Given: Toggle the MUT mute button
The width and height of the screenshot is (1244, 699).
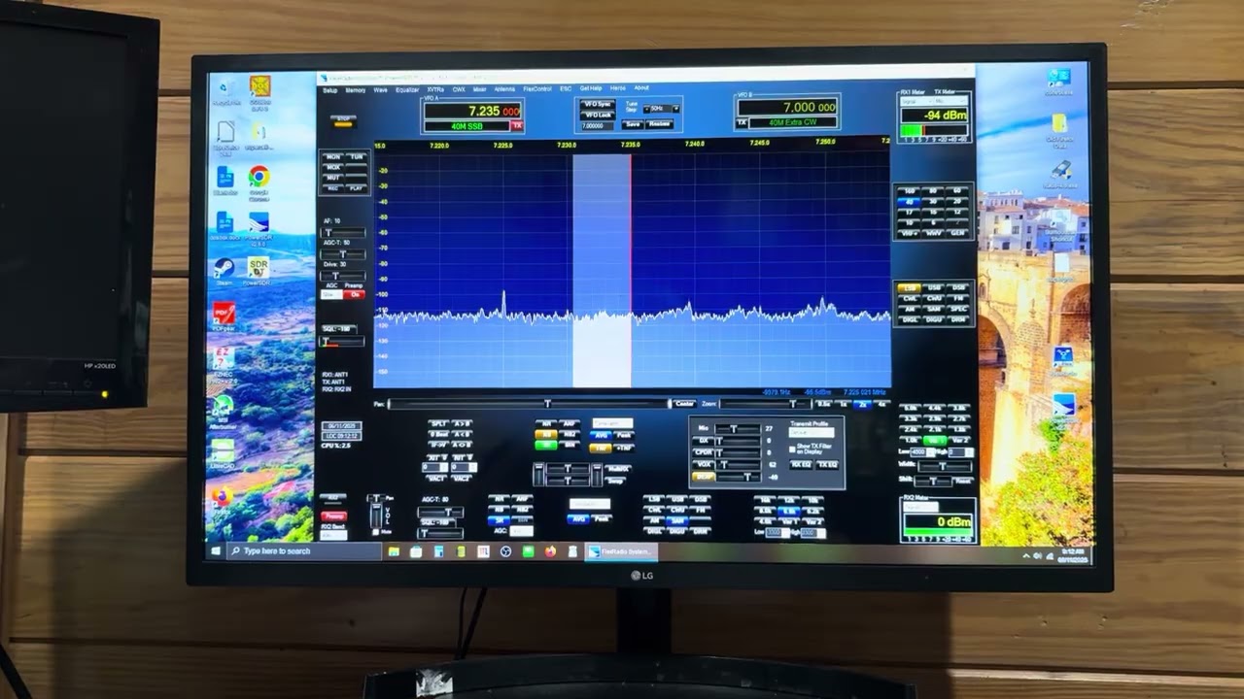Looking at the screenshot, I should pyautogui.click(x=333, y=178).
